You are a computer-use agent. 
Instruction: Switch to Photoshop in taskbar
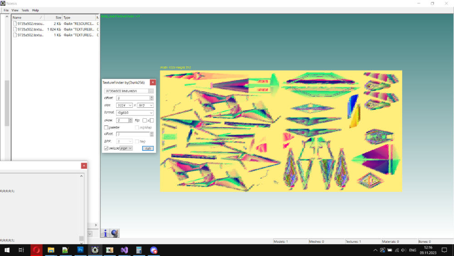tap(80, 250)
